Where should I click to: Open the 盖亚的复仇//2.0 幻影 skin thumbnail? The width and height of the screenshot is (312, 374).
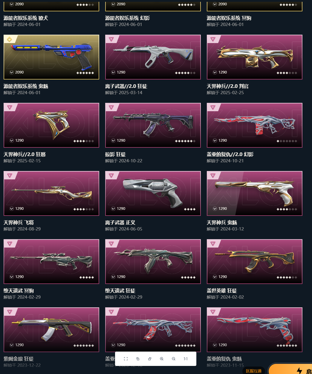(x=255, y=125)
